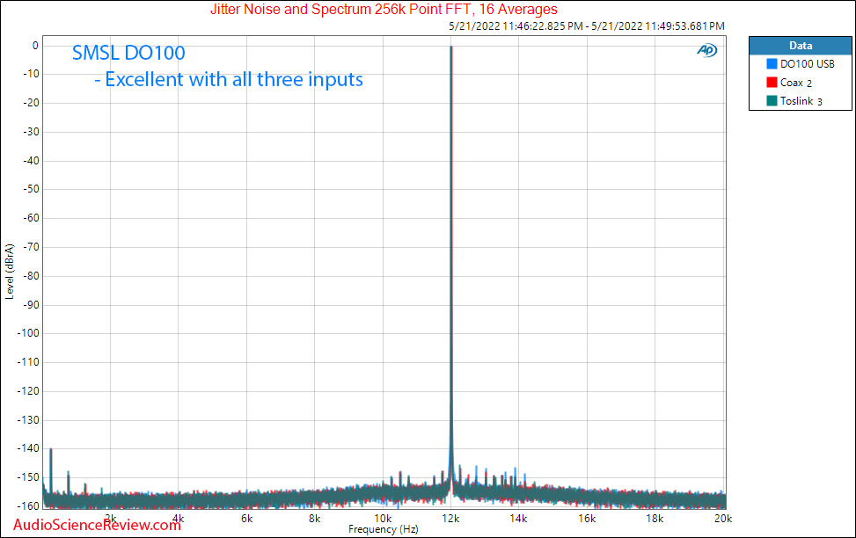This screenshot has width=856, height=538.
Task: Click the Frequency (Hz) axis label
Action: point(383,530)
